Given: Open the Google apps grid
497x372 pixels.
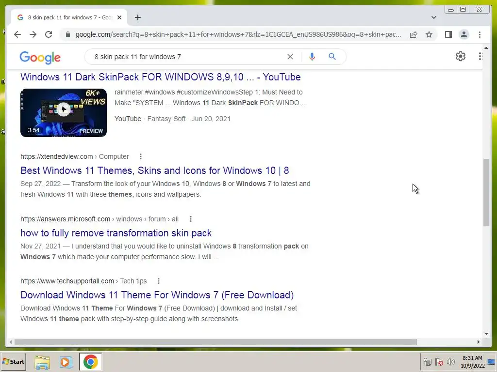Looking at the screenshot, I should (480, 56).
